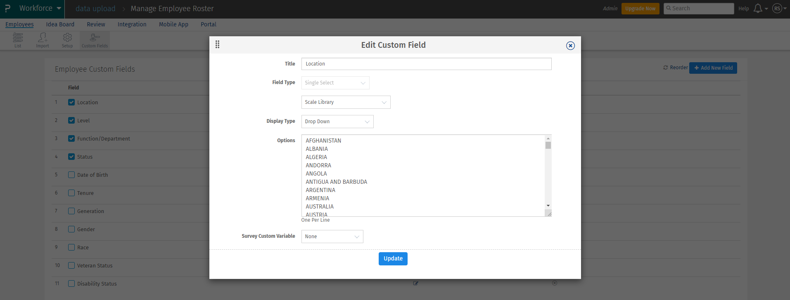The image size is (790, 300).
Task: Click the Reorder refresh icon
Action: 666,68
